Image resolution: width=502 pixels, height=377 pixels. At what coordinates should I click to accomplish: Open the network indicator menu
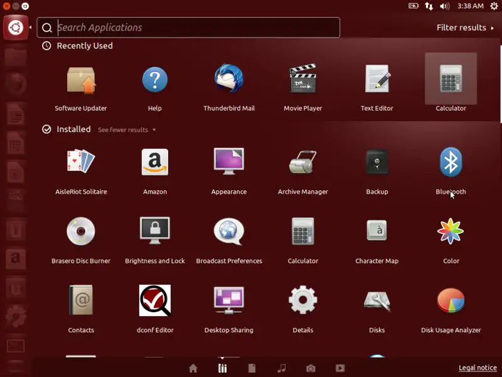tap(429, 6)
